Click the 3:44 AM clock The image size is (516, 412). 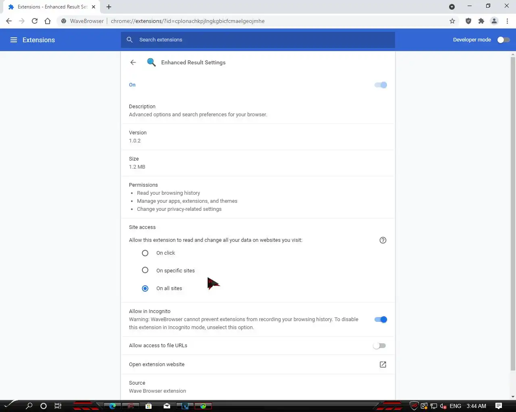(x=476, y=406)
